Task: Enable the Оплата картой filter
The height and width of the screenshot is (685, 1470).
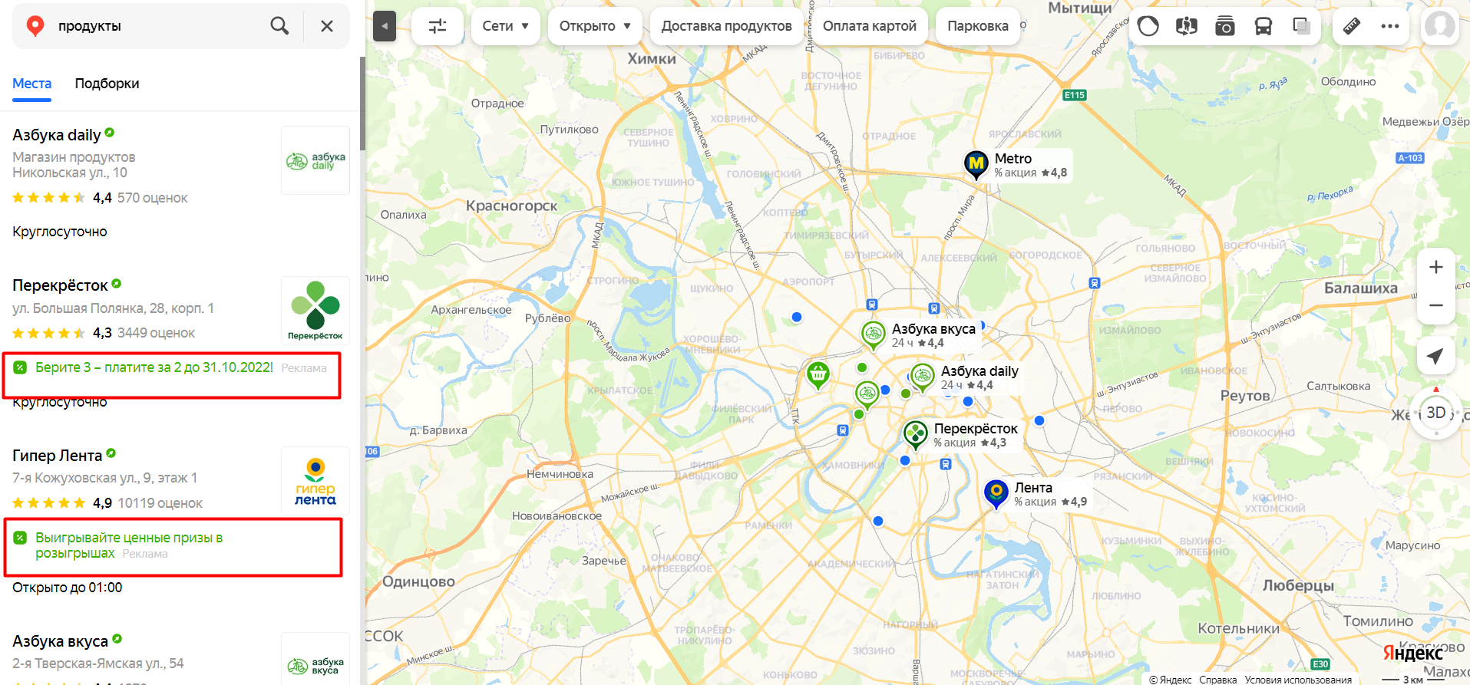Action: pos(870,26)
